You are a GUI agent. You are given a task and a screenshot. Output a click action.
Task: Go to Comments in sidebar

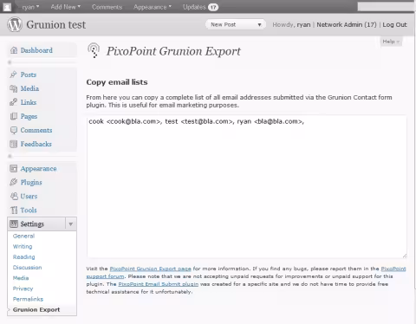[x=36, y=130]
